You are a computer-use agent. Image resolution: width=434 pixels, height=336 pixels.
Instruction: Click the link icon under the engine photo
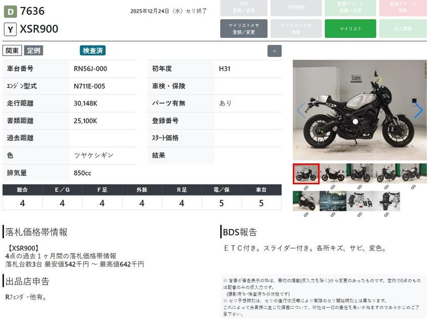tap(333, 214)
